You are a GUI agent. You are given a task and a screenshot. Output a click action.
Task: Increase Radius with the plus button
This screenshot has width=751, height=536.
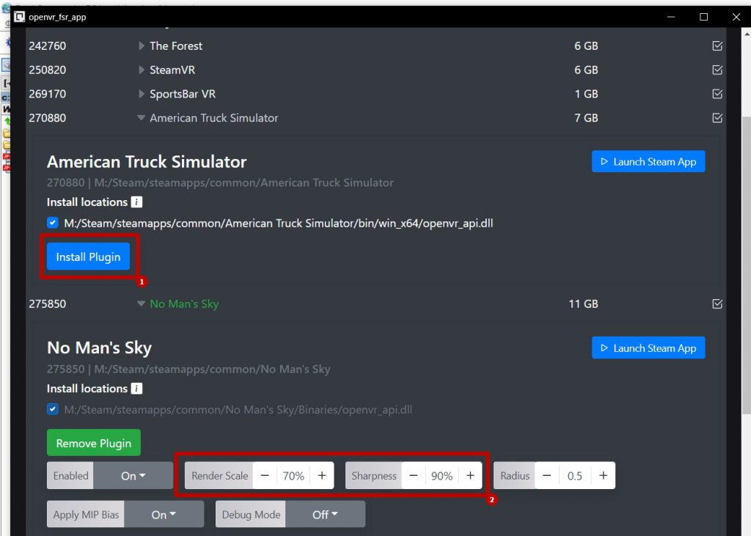tap(604, 476)
